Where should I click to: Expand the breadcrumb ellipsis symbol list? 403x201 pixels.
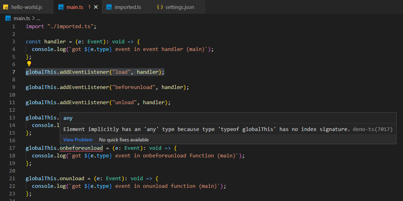click(x=38, y=18)
